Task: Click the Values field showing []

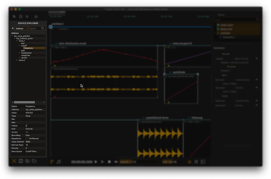Action: 35,126
